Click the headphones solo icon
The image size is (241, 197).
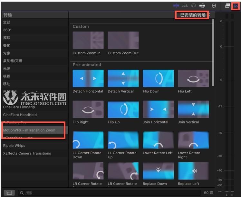194,6
